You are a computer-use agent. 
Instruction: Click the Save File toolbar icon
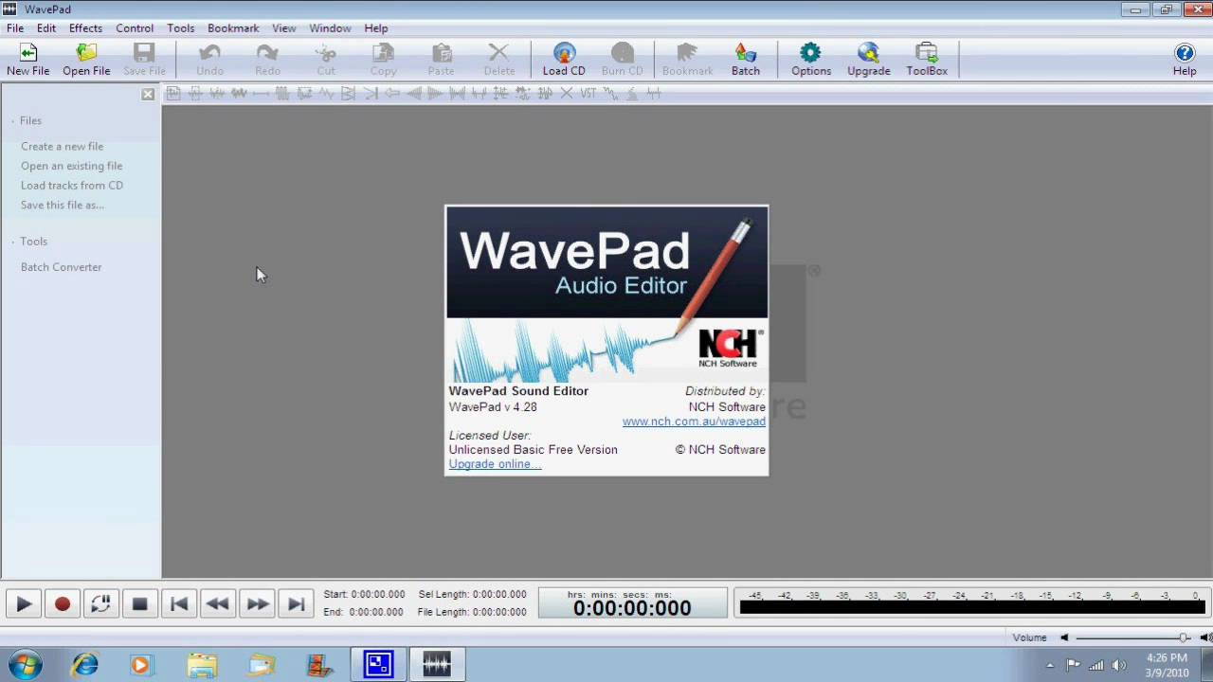[x=144, y=59]
